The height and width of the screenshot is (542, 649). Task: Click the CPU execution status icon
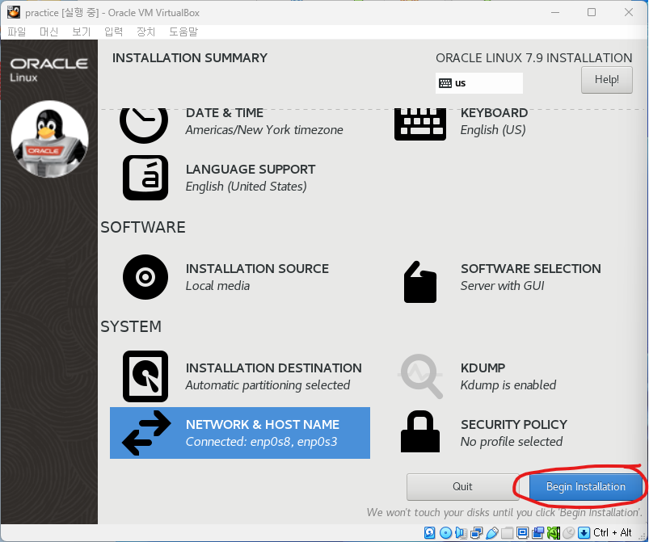[554, 532]
